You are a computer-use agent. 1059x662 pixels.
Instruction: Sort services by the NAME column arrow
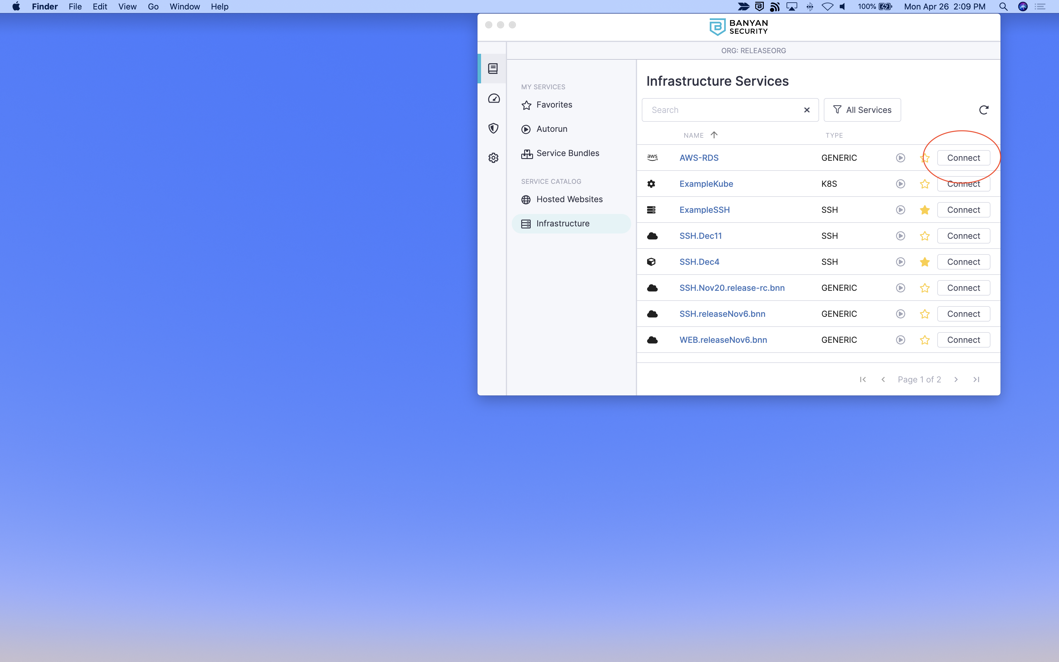[x=714, y=135]
